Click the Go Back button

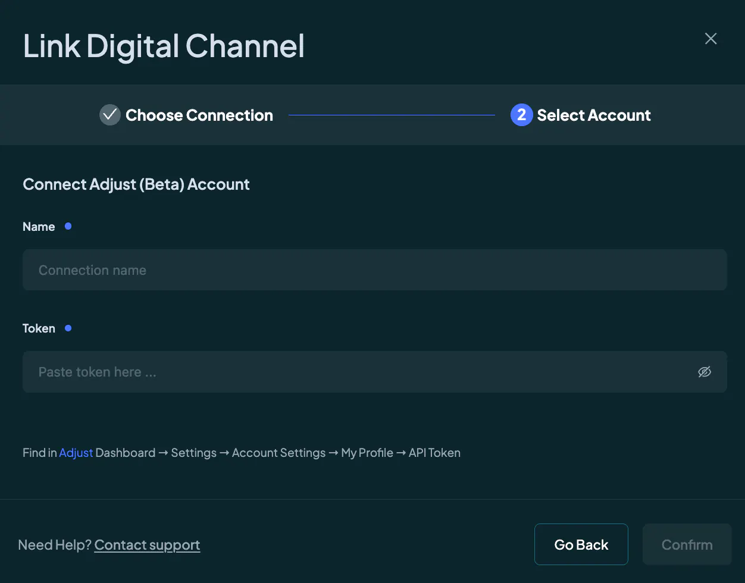coord(581,544)
